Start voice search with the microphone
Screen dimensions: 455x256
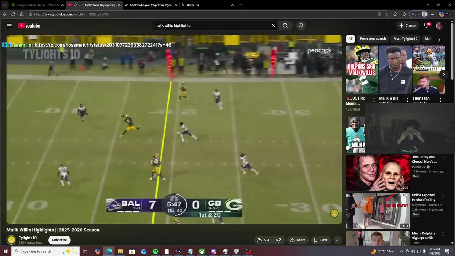click(301, 26)
